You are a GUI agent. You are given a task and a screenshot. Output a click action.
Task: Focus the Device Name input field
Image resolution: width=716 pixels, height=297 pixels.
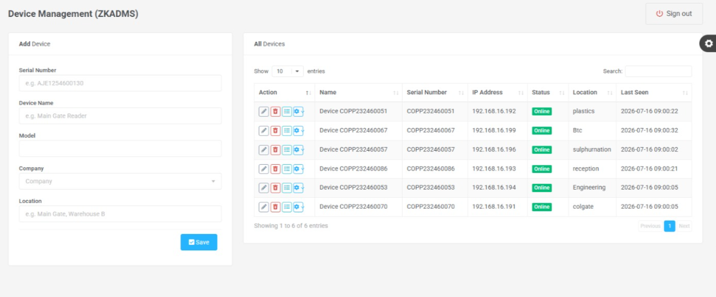120,116
